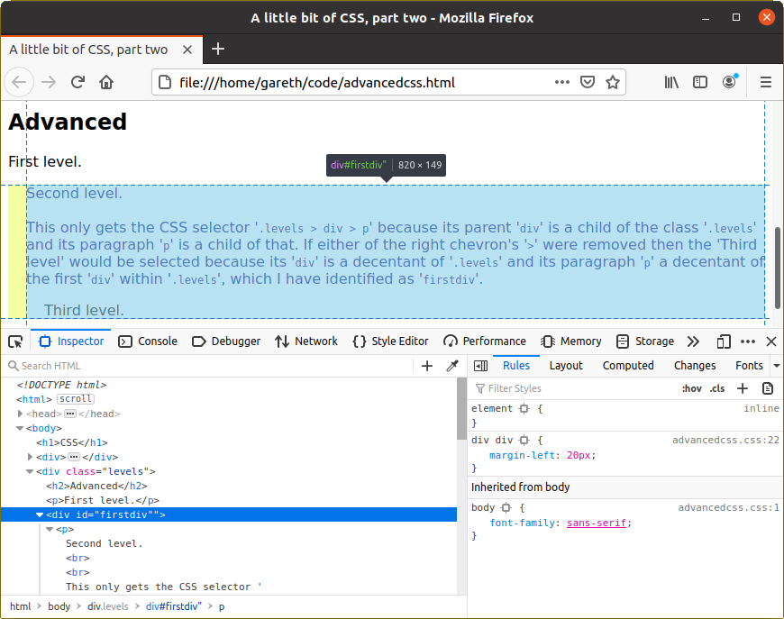Close the 'A little bit of CSS' tab
784x619 pixels.
pyautogui.click(x=187, y=50)
